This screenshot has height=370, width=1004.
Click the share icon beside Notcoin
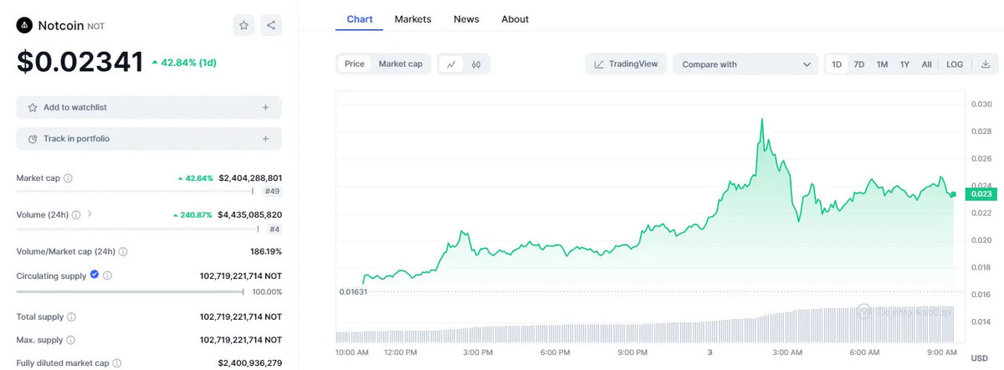[271, 25]
